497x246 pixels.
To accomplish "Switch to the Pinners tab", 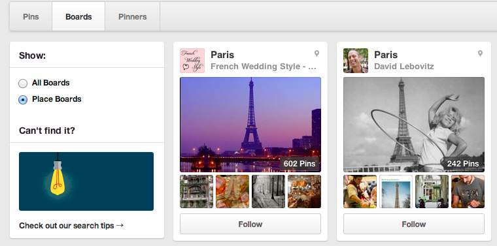I will (133, 17).
